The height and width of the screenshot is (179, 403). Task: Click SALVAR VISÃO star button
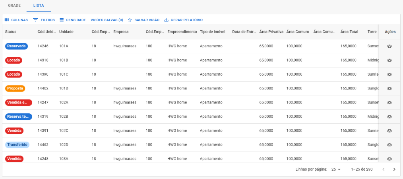143,20
